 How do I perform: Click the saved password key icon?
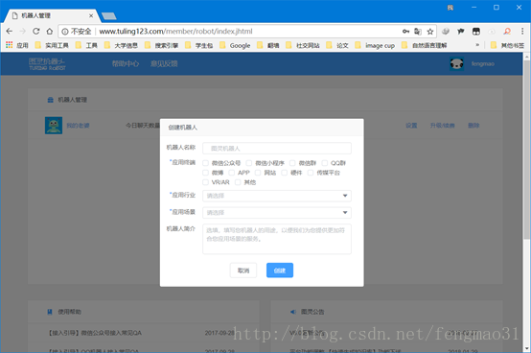coord(405,32)
